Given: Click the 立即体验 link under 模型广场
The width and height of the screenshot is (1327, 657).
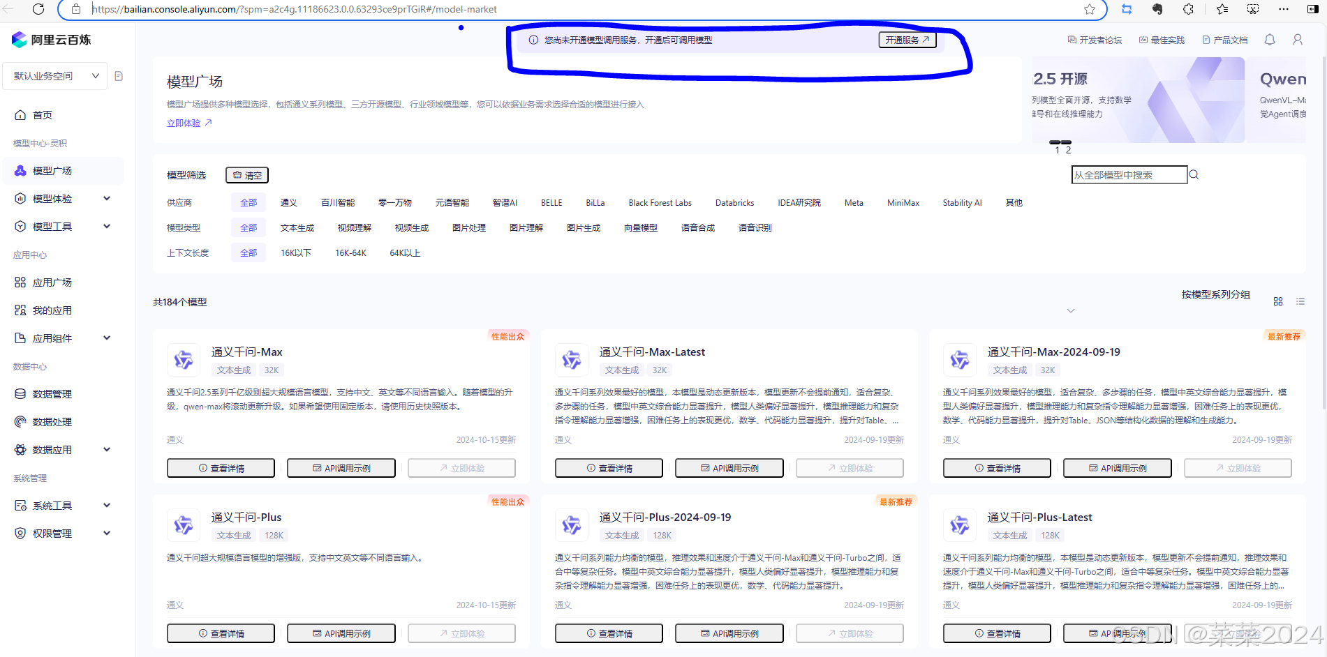Looking at the screenshot, I should coord(189,123).
